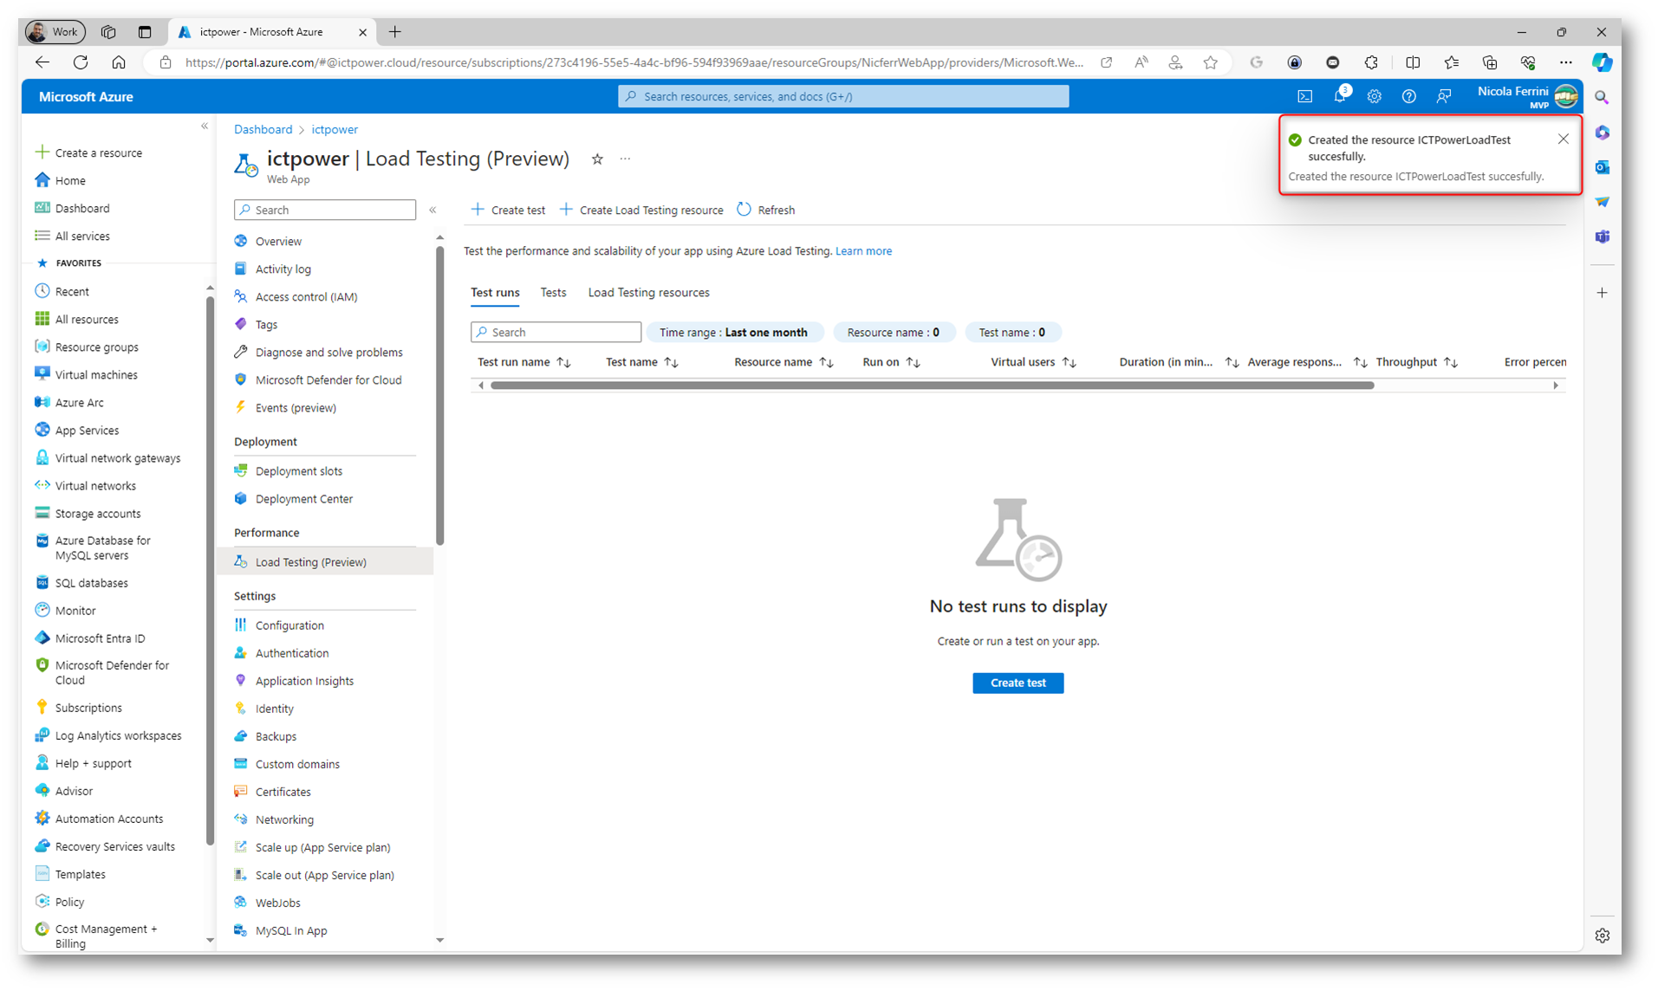Open Azure Cloud Shell icon
The width and height of the screenshot is (1658, 991).
click(x=1304, y=96)
